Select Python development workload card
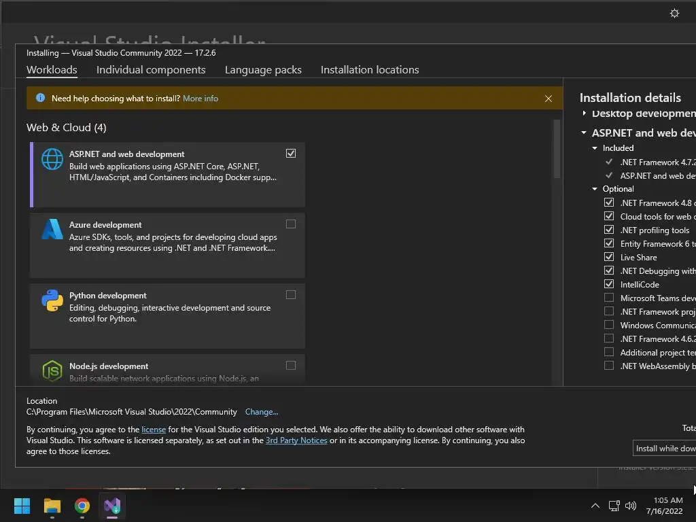The width and height of the screenshot is (696, 522). [167, 316]
